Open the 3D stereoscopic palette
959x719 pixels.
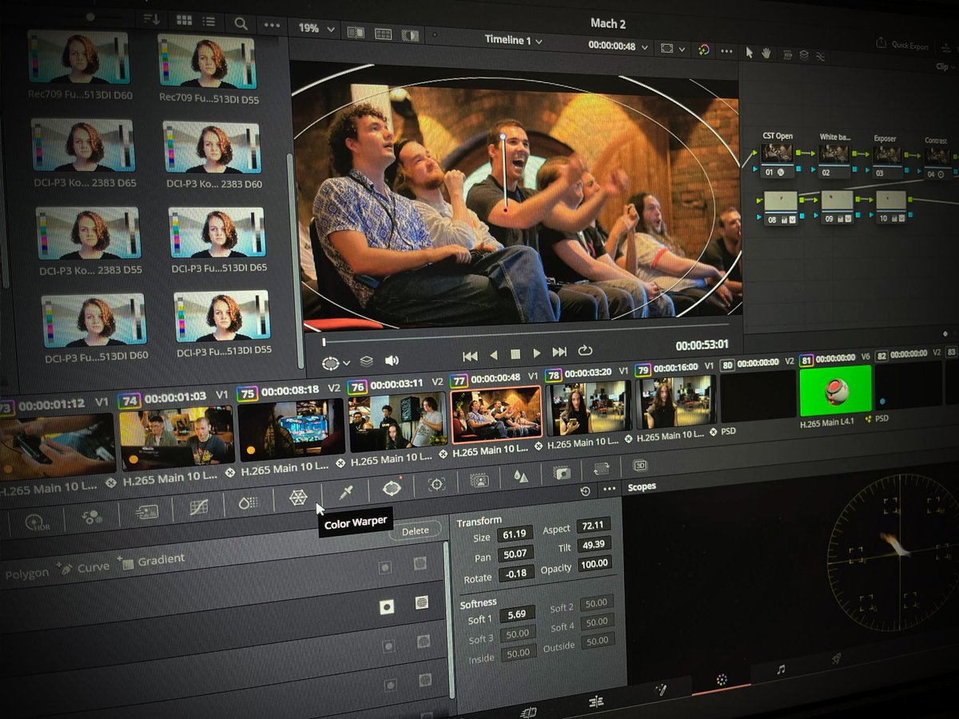click(640, 465)
